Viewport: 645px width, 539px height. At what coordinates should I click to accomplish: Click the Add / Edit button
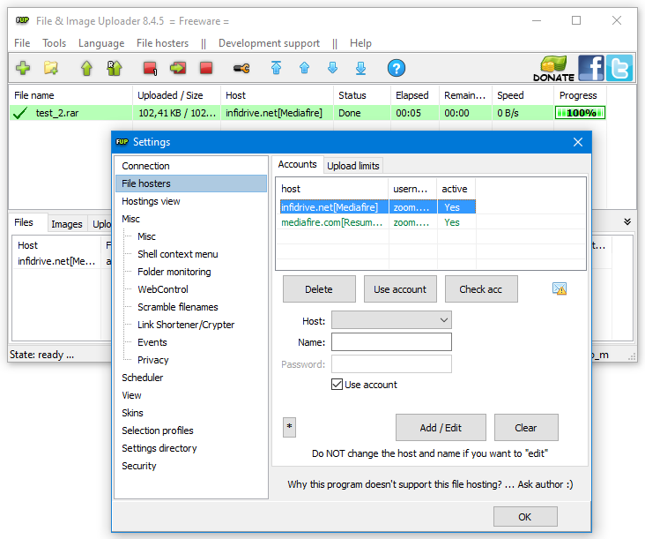441,428
